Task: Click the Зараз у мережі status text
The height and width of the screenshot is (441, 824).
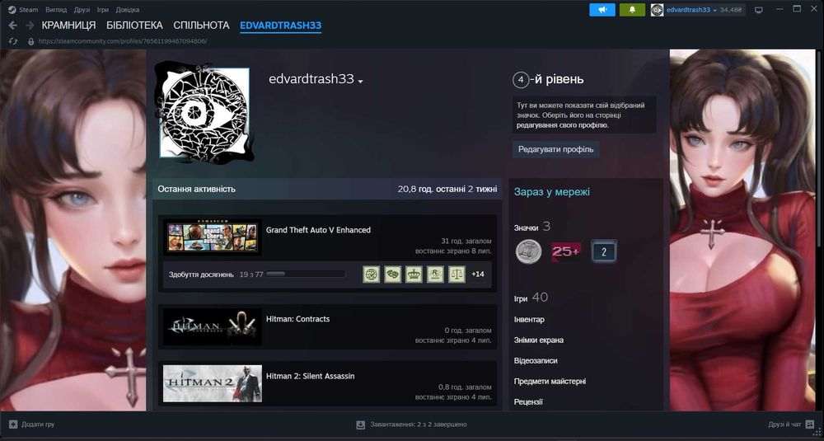Action: 552,192
